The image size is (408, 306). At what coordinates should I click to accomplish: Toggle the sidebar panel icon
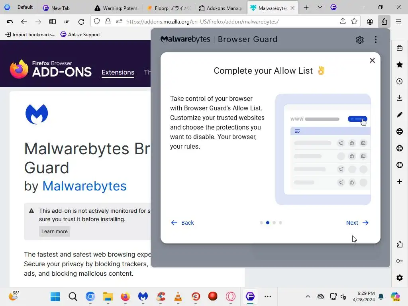tap(53, 22)
